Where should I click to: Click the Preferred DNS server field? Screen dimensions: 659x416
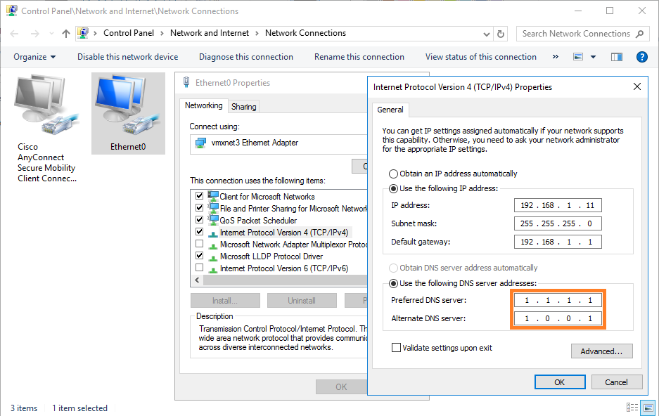point(557,300)
